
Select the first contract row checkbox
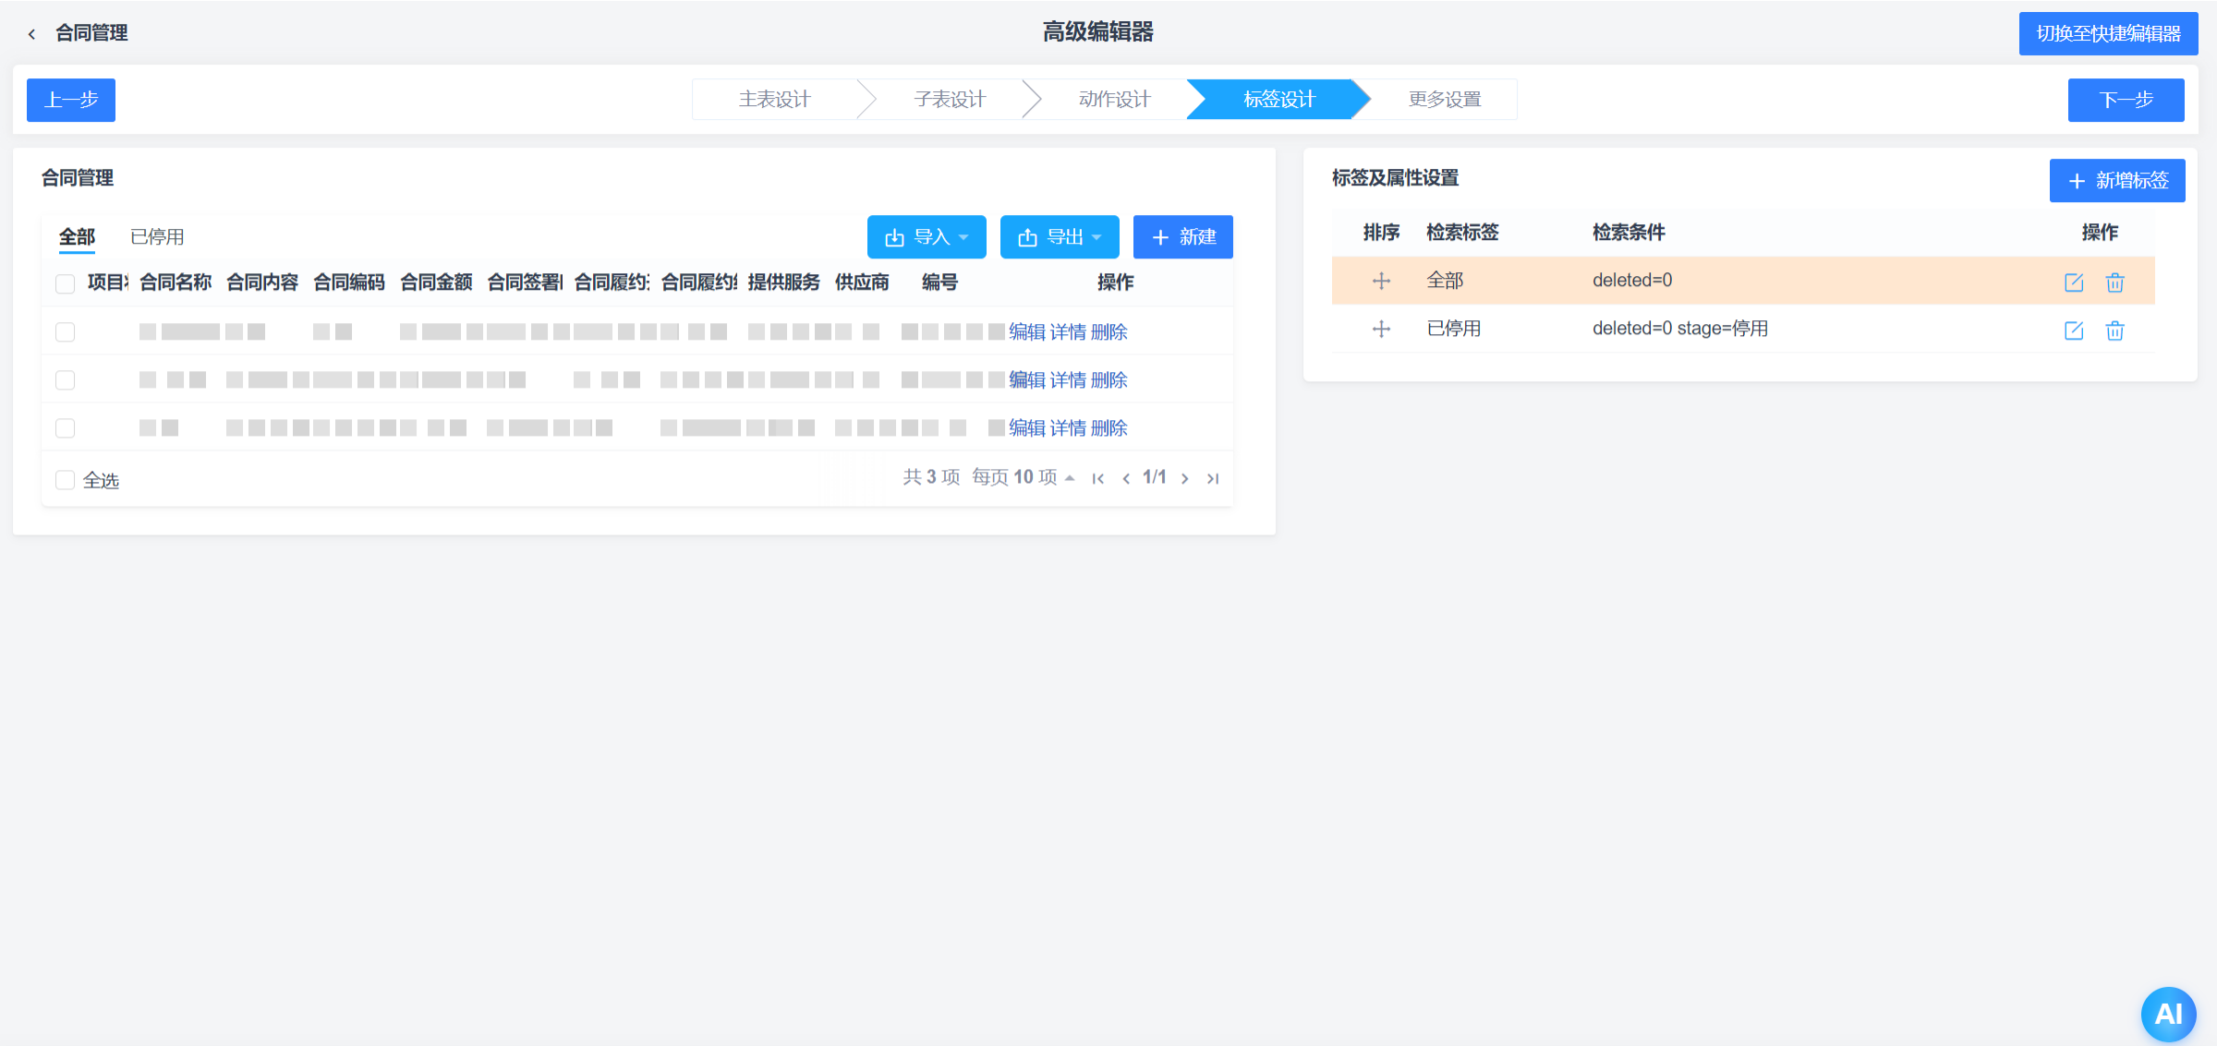tap(65, 331)
